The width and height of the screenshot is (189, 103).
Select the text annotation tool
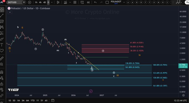coord(2,45)
